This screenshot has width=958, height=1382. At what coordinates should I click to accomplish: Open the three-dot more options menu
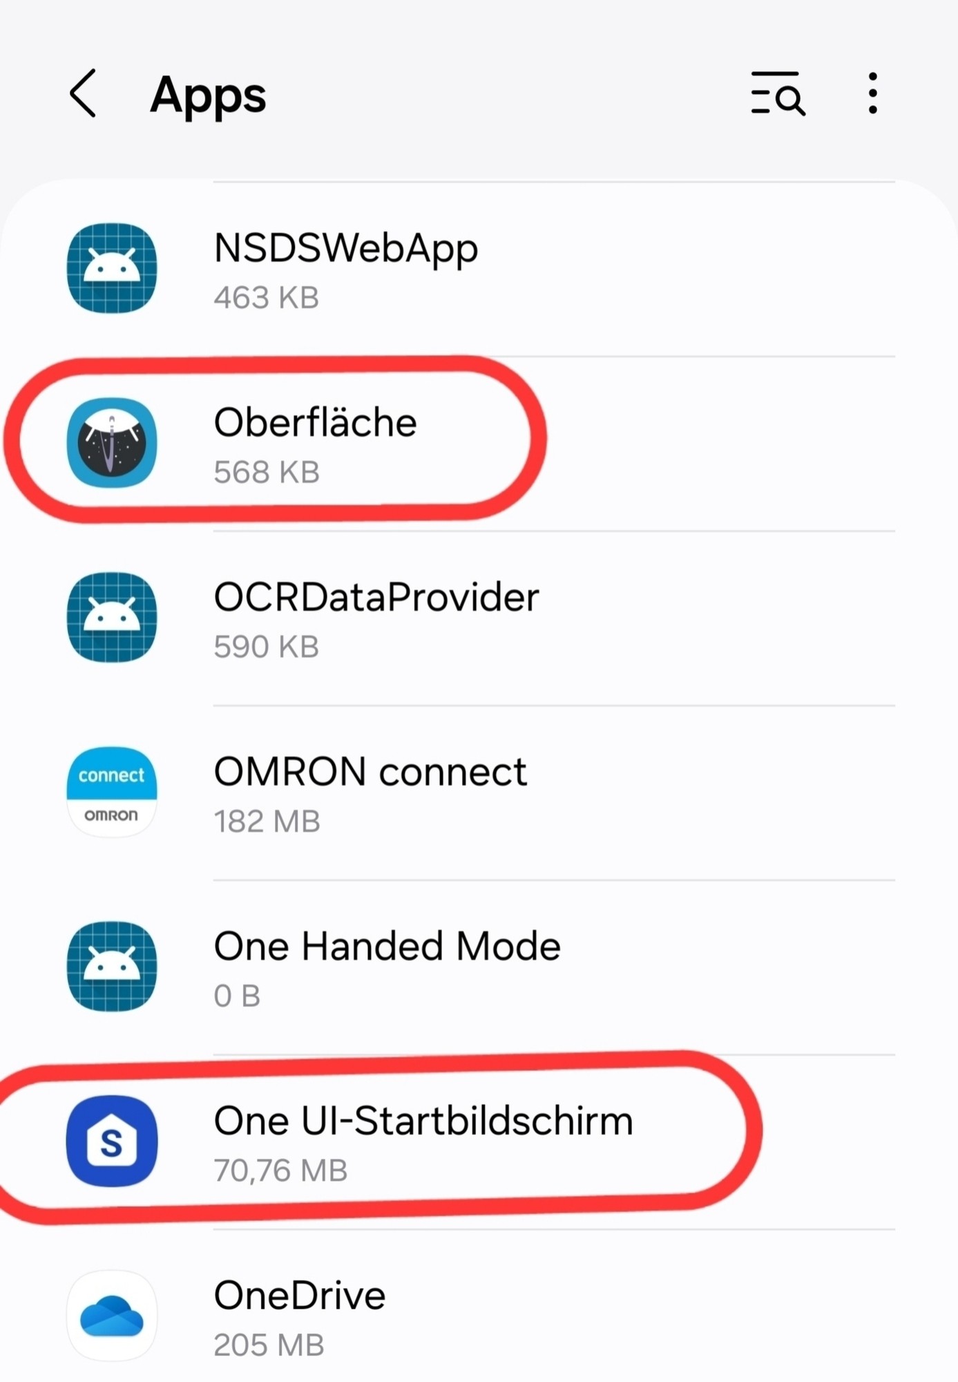(873, 93)
